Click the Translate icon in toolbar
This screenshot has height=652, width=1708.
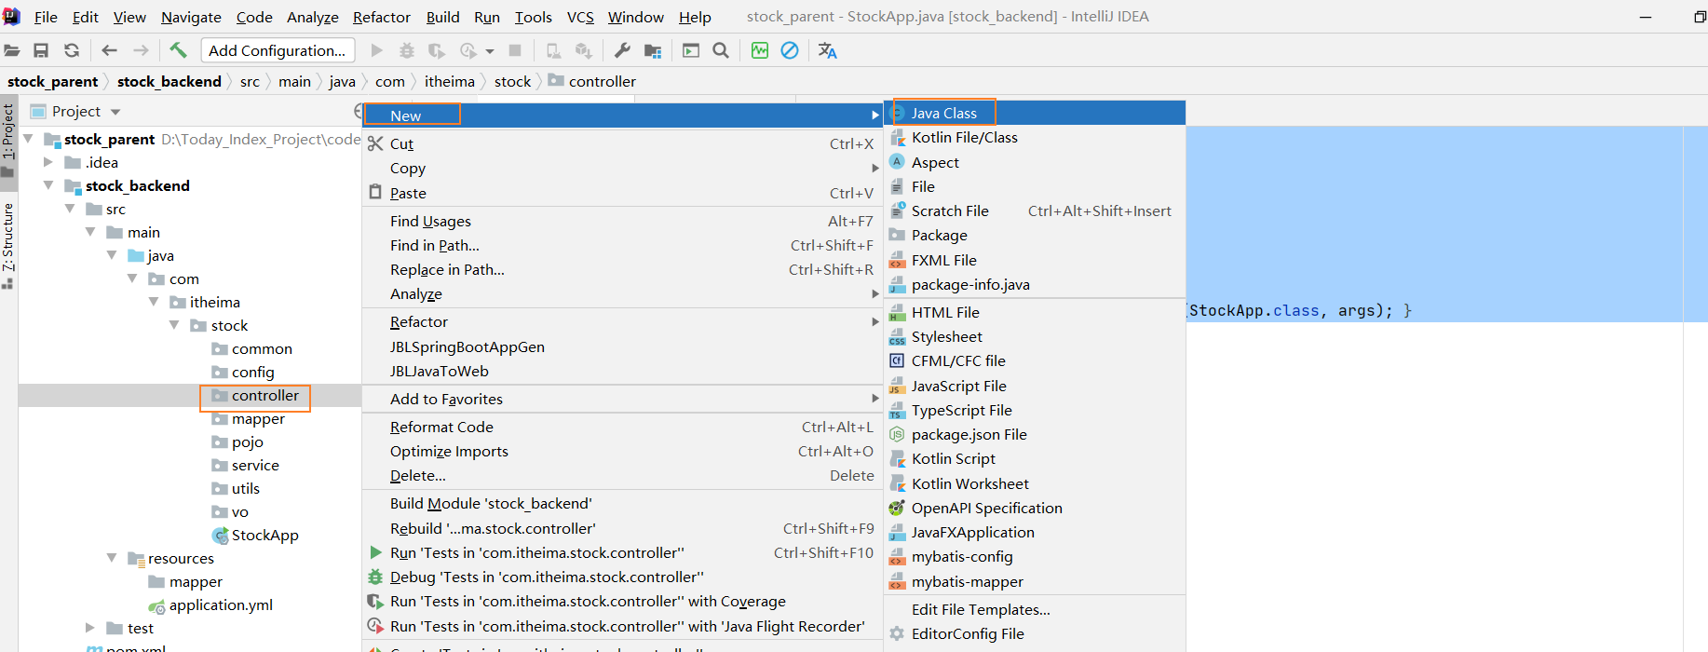tap(827, 50)
